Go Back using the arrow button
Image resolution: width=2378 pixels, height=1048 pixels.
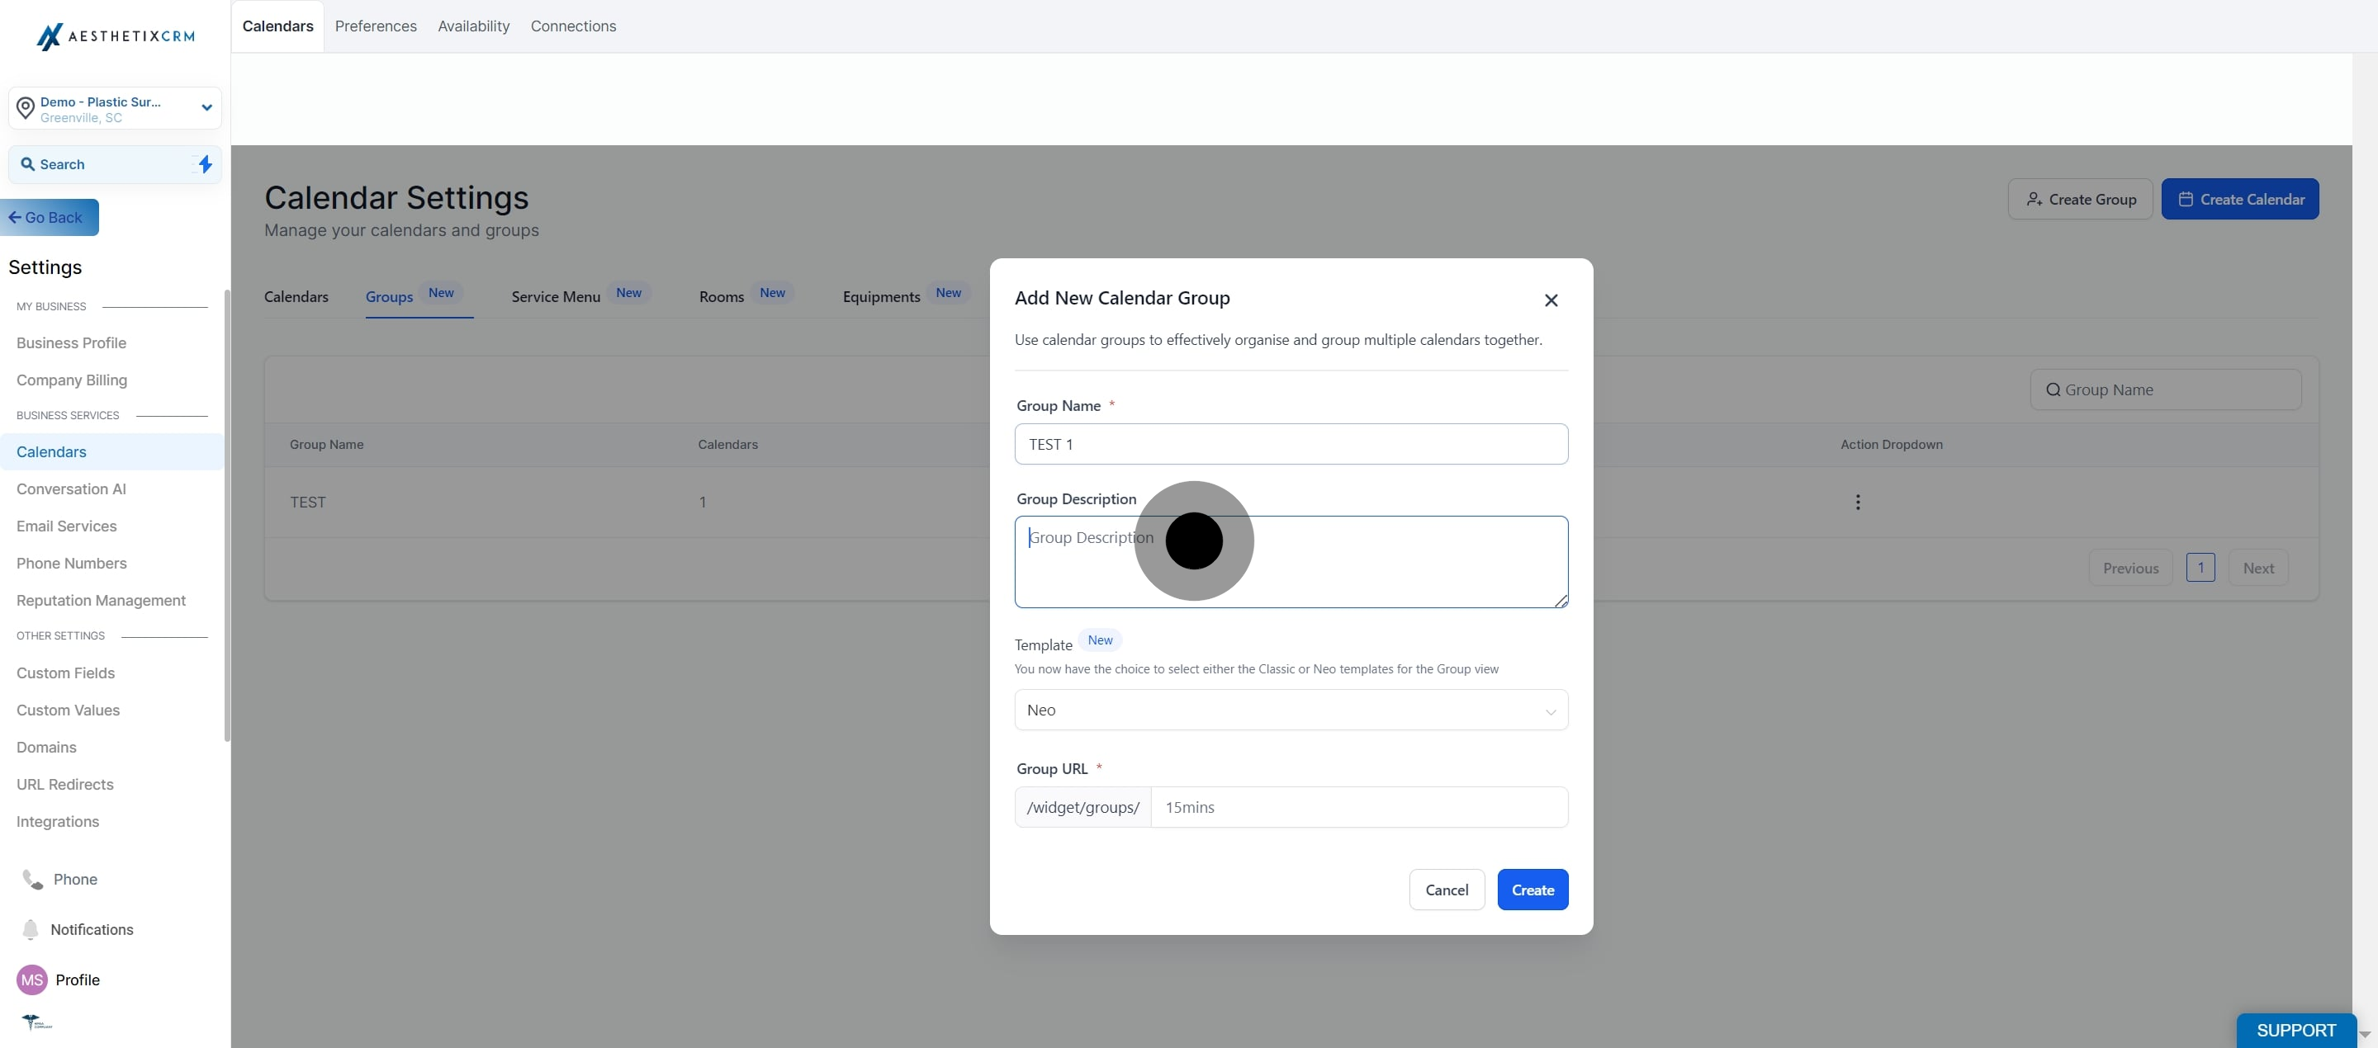click(x=49, y=218)
